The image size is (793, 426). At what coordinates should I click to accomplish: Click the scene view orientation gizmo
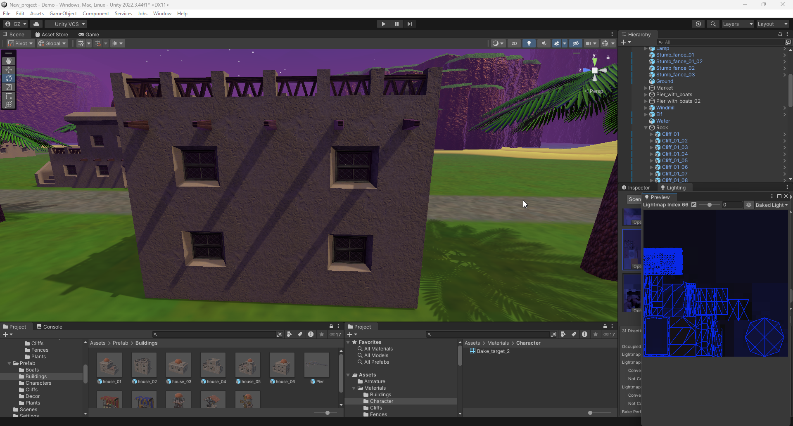[x=595, y=70]
